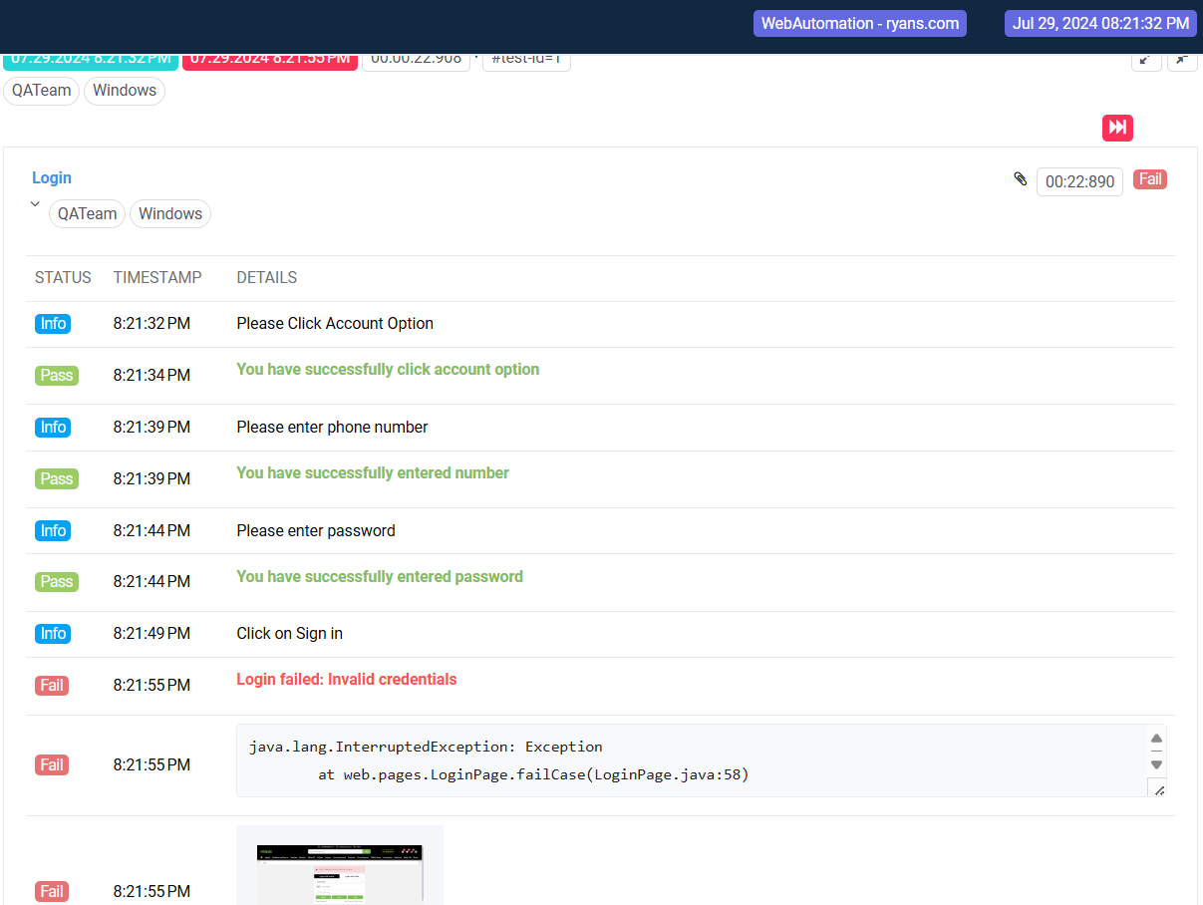
Task: Select QATeam tag under the Login node
Action: point(87,213)
